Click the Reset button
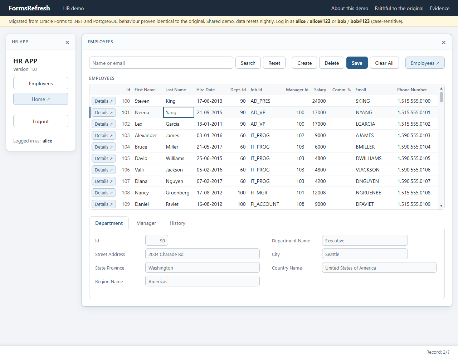The width and height of the screenshot is (458, 358). [x=274, y=63]
